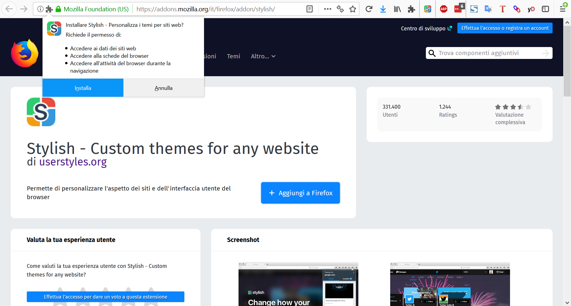Click the Stylish extension icon in toolbar
Screen dimensions: 571x306
[x=428, y=9]
